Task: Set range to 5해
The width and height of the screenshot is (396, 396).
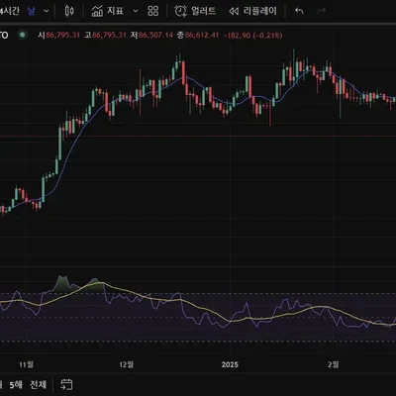Action: coord(16,385)
